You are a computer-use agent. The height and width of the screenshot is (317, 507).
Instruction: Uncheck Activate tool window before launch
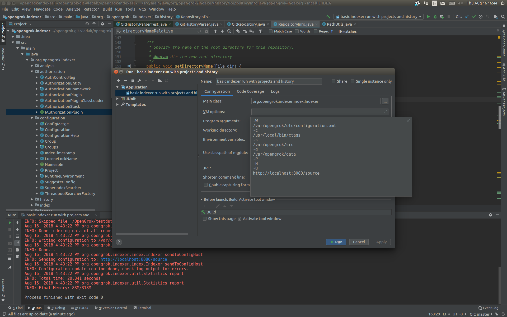240,219
